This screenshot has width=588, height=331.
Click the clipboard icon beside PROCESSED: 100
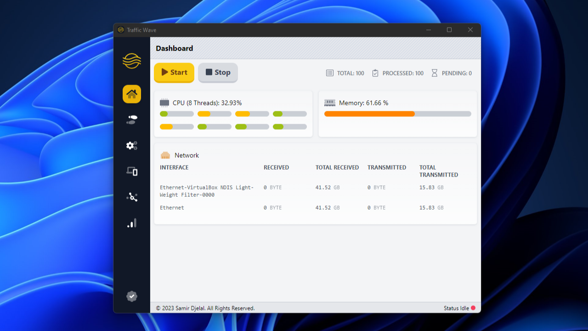375,73
